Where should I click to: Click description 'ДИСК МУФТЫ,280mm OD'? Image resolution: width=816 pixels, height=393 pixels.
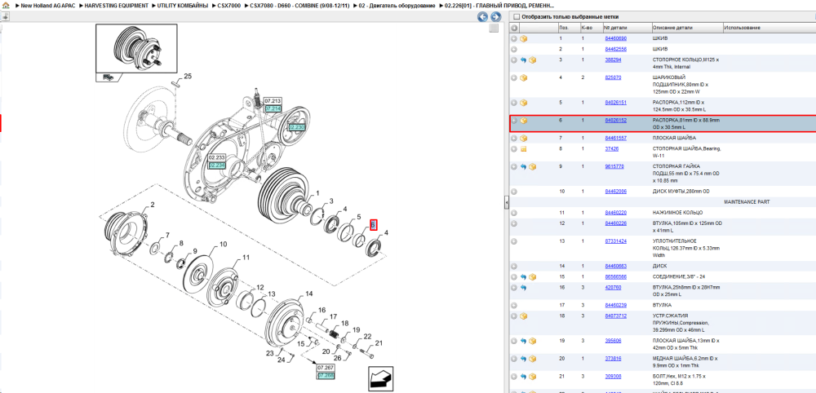tap(681, 192)
